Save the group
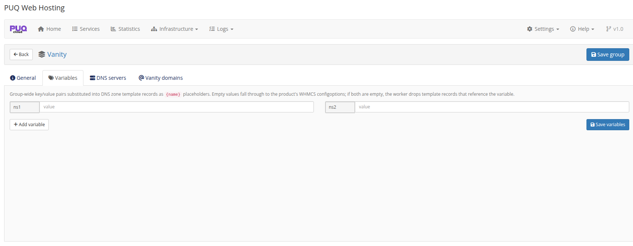 coord(608,55)
